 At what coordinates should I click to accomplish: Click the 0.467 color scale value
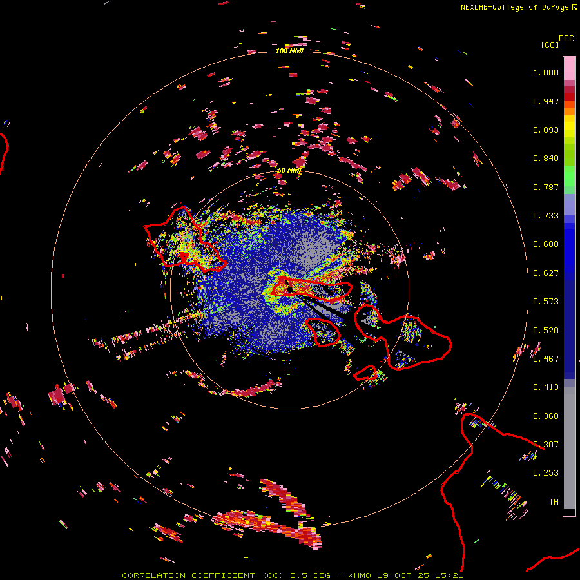click(x=546, y=359)
